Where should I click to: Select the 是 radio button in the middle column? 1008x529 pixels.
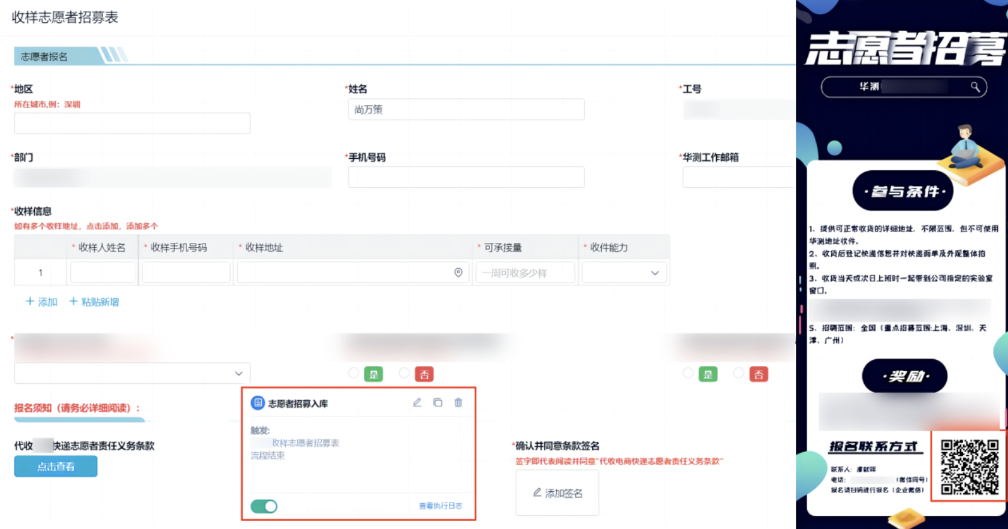pos(354,374)
